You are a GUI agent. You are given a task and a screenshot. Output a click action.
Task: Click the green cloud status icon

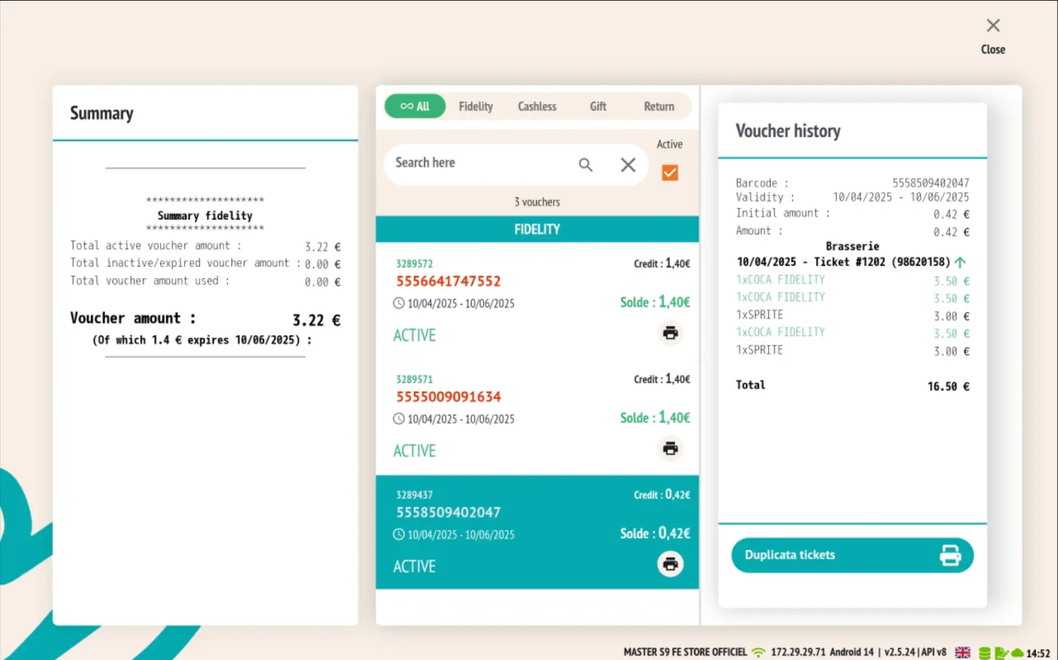point(1017,652)
